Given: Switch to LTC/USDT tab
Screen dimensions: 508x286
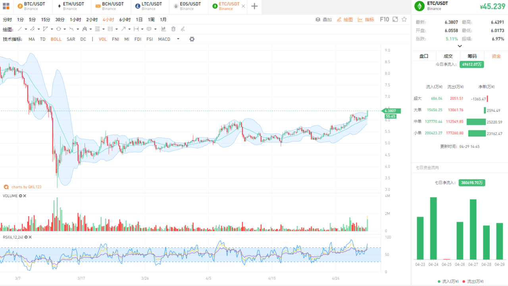Looking at the screenshot, I should pyautogui.click(x=150, y=6).
